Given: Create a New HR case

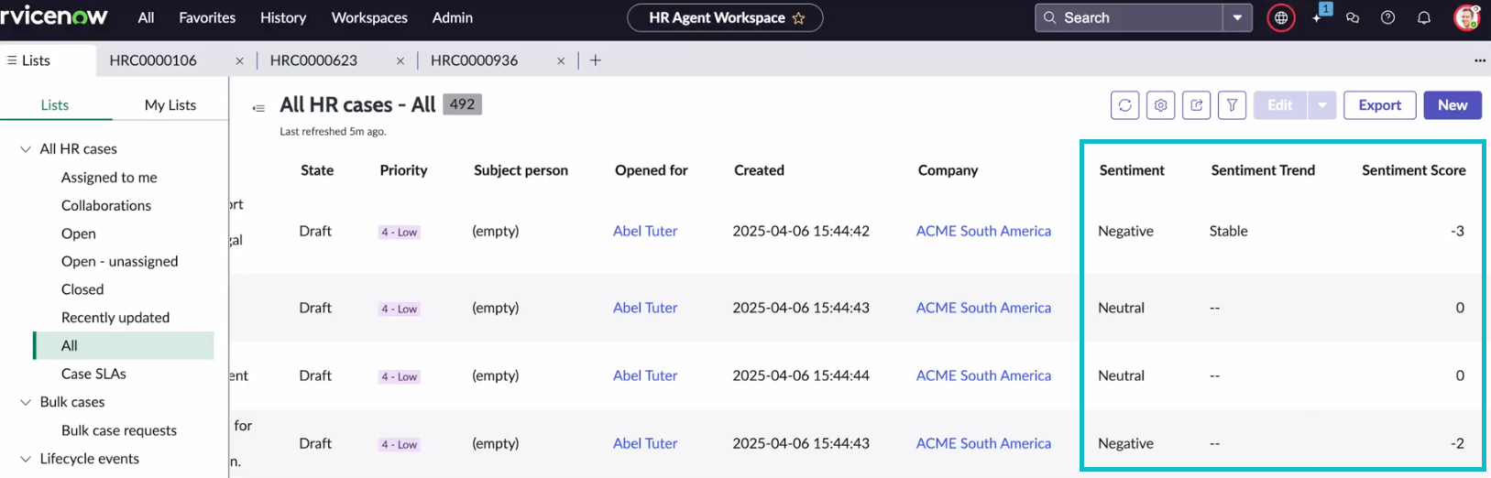Looking at the screenshot, I should coord(1452,105).
